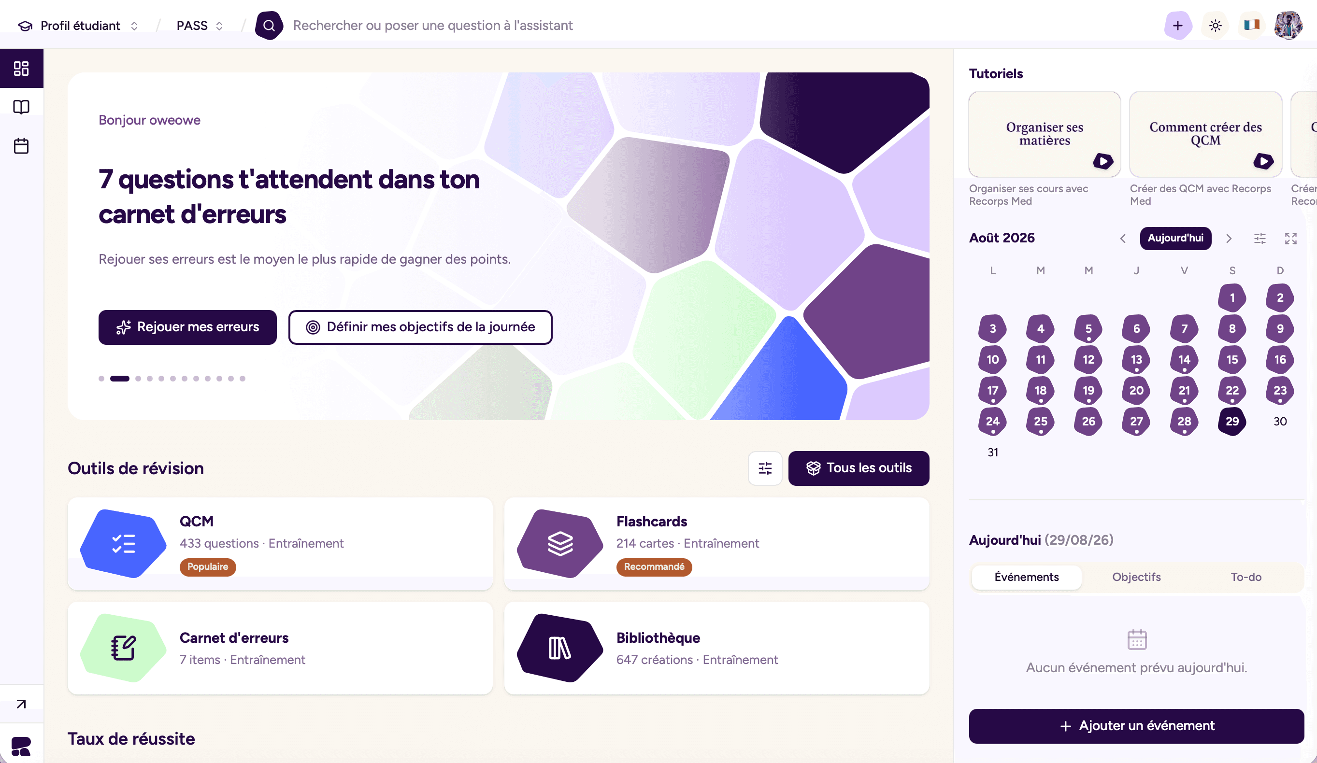Expand the PASS selector dropdown
This screenshot has width=1317, height=763.
200,26
